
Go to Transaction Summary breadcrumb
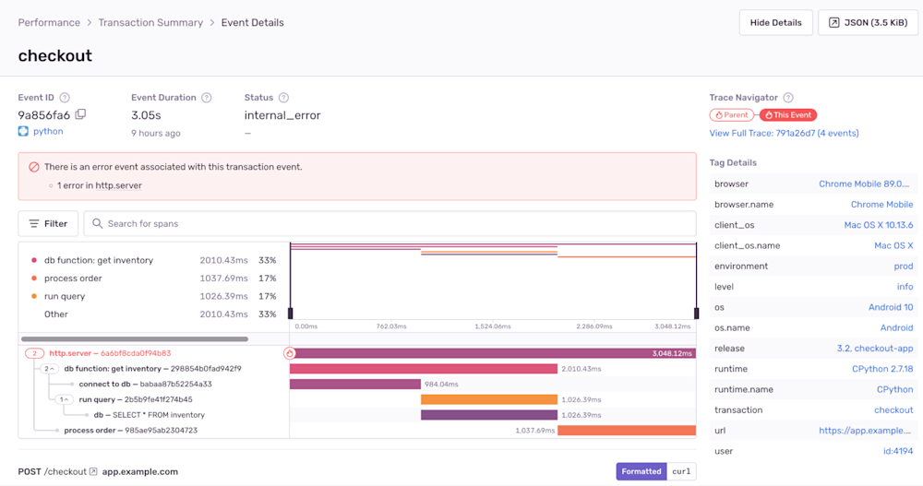pos(150,22)
